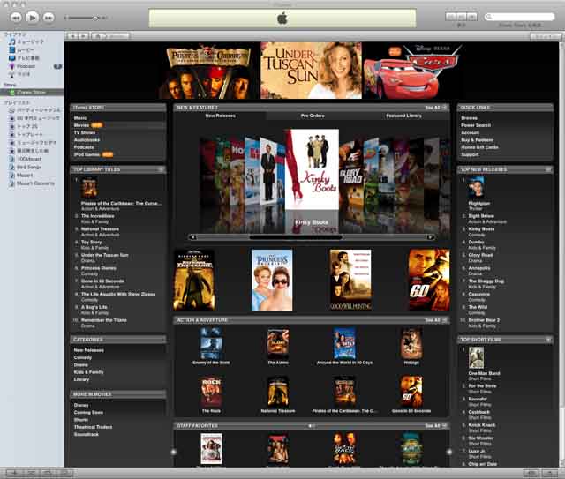
Task: Select iTunes Store in the sidebar
Action: (x=32, y=93)
